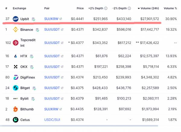Viewport: 181px width, 132px height.
Task: Click the Binance exchange logo icon
Action: pyautogui.click(x=16, y=30)
